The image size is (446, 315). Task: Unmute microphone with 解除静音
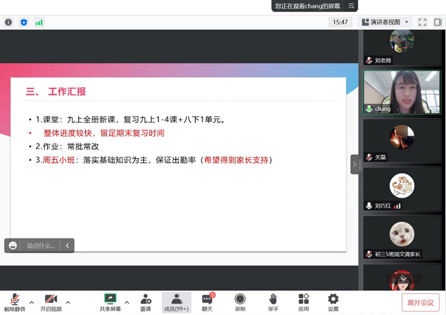click(15, 302)
